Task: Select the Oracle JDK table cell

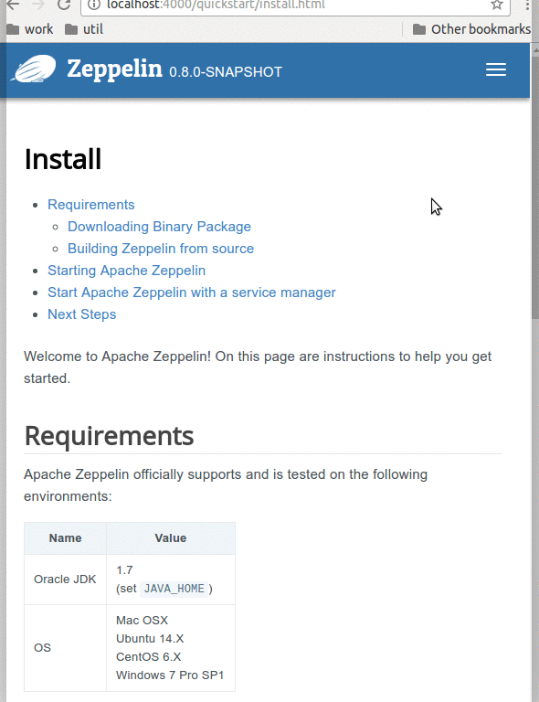Action: pyautogui.click(x=65, y=580)
